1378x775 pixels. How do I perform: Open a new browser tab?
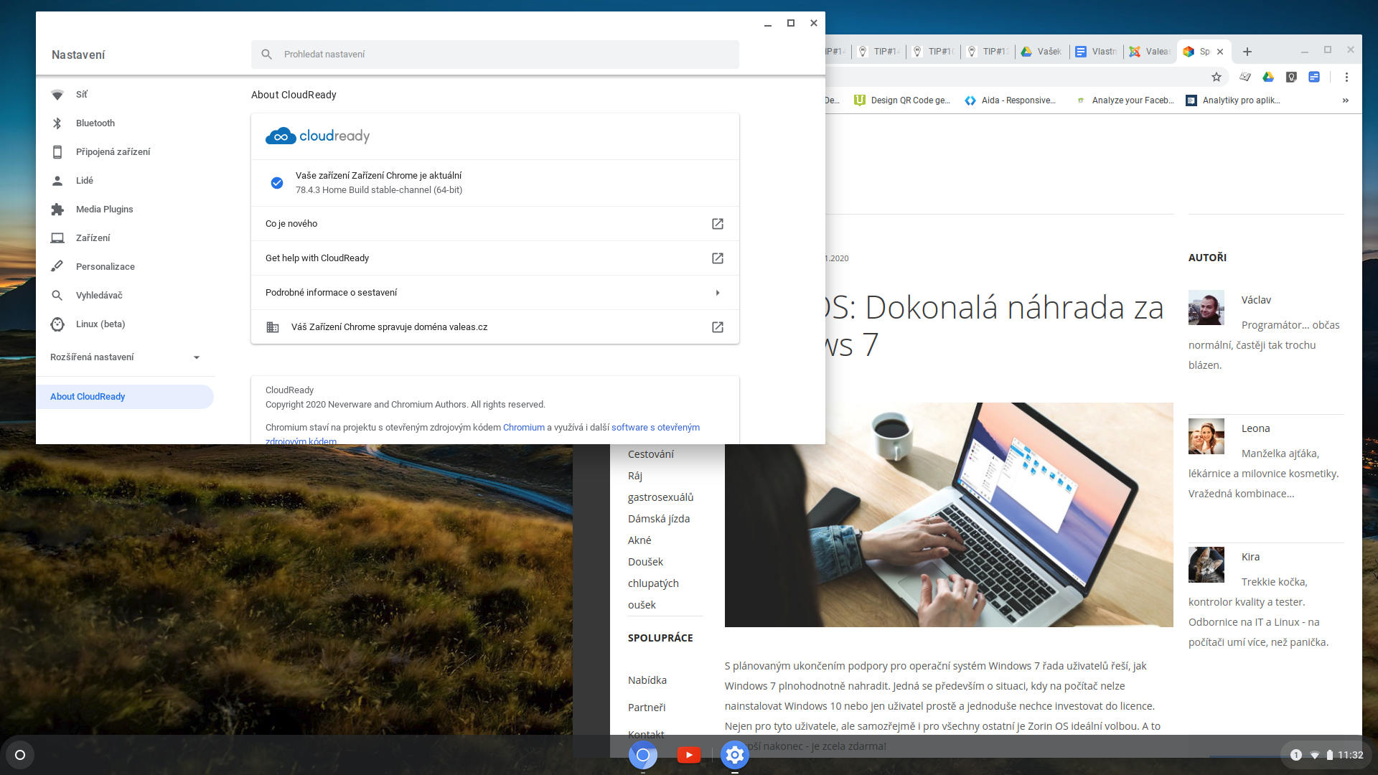[x=1247, y=52]
